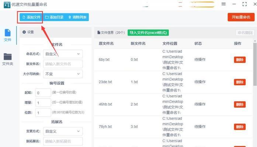257x147 pixels.
Task: Click the 新文件名 input field
Action: point(63,64)
